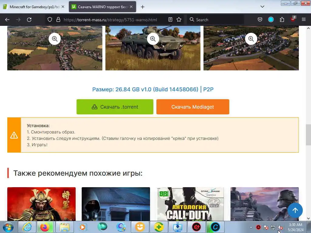Zoom the first aerial village screenshot
Image resolution: width=311 pixels, height=233 pixels.
pyautogui.click(x=55, y=39)
